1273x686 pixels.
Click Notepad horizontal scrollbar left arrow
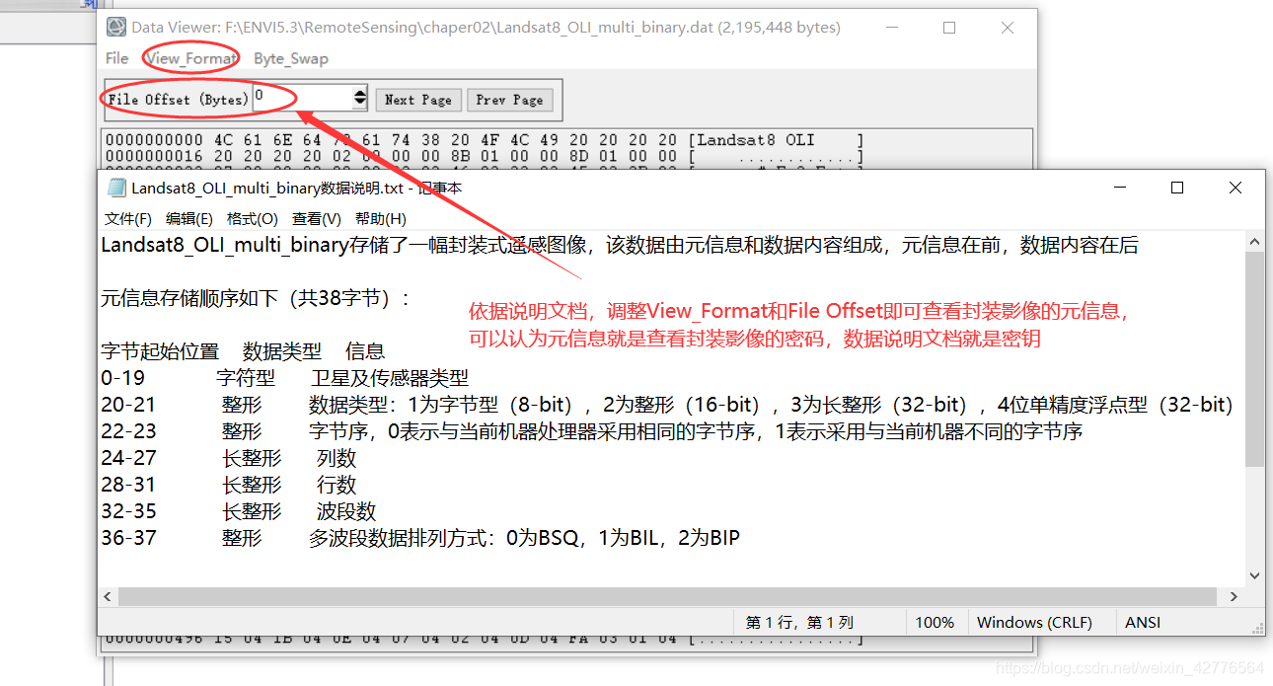[x=109, y=596]
